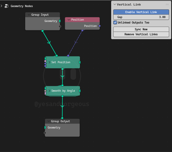Expand the Smooth by Angle node

tap(49, 91)
